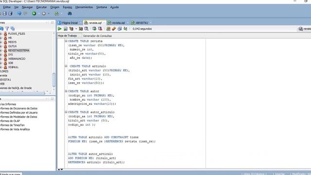Open the Herramientas menu

click(x=84, y=7)
